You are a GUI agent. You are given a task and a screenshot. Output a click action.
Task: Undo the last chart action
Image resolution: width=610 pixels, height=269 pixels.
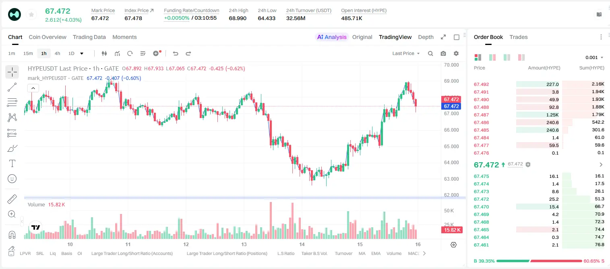(176, 53)
